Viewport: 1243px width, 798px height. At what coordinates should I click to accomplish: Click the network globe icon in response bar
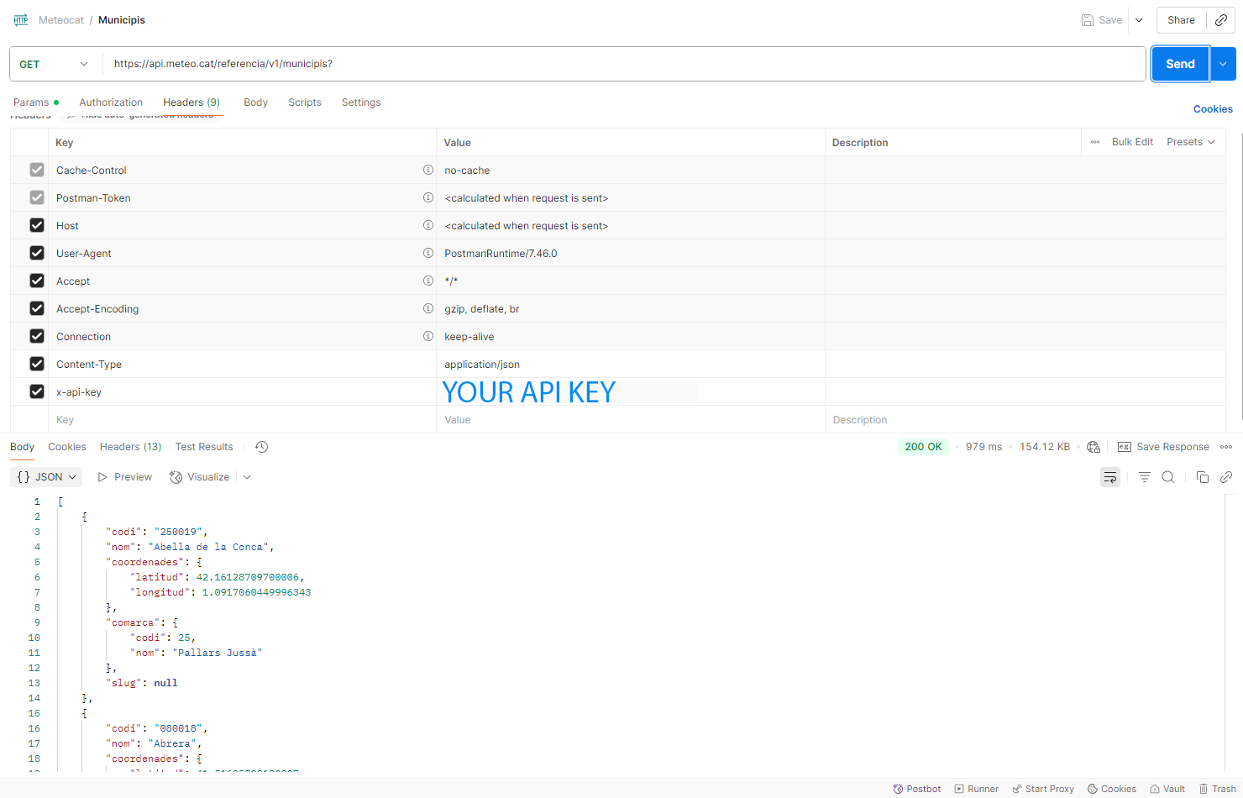(x=1094, y=447)
